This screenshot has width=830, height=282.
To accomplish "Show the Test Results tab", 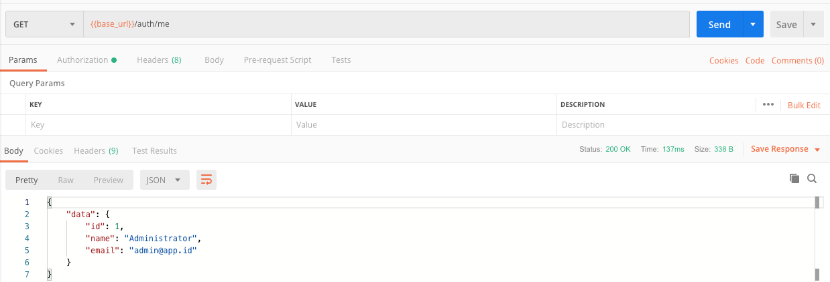I will point(154,150).
